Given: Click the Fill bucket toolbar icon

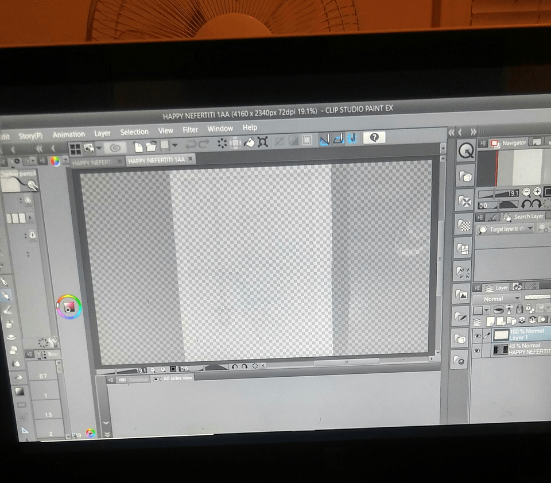Looking at the screenshot, I should coord(249,142).
